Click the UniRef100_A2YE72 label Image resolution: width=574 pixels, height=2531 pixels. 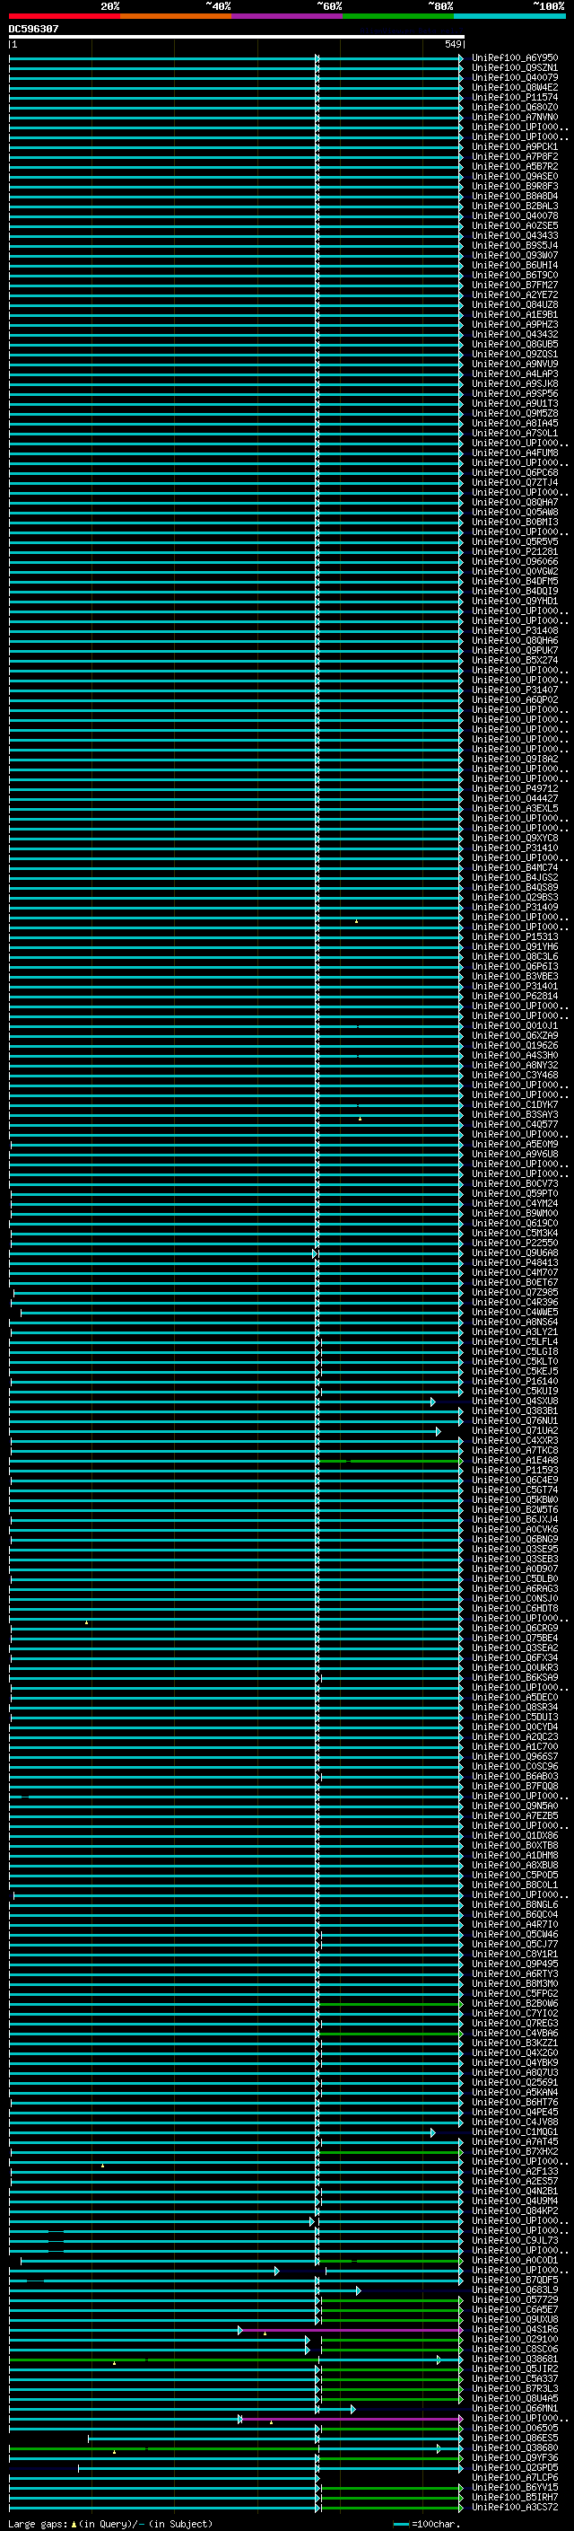515,294
